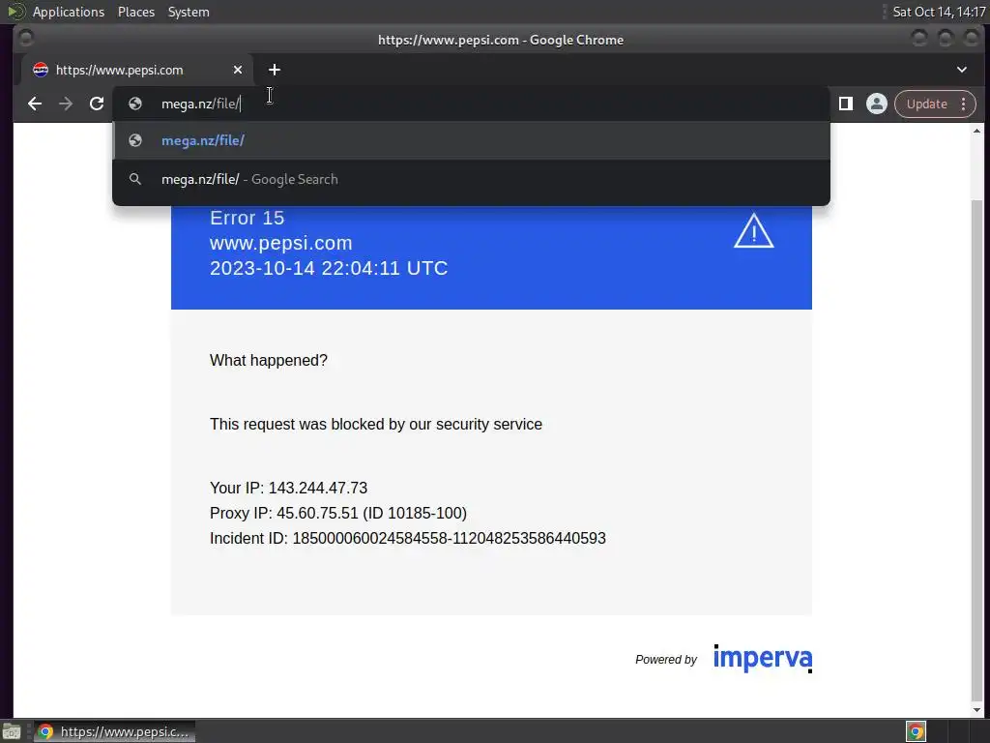Screen dimensions: 990x743
Task: Click the Proxy IP: 45.60.75.51 line
Action: [x=338, y=513]
